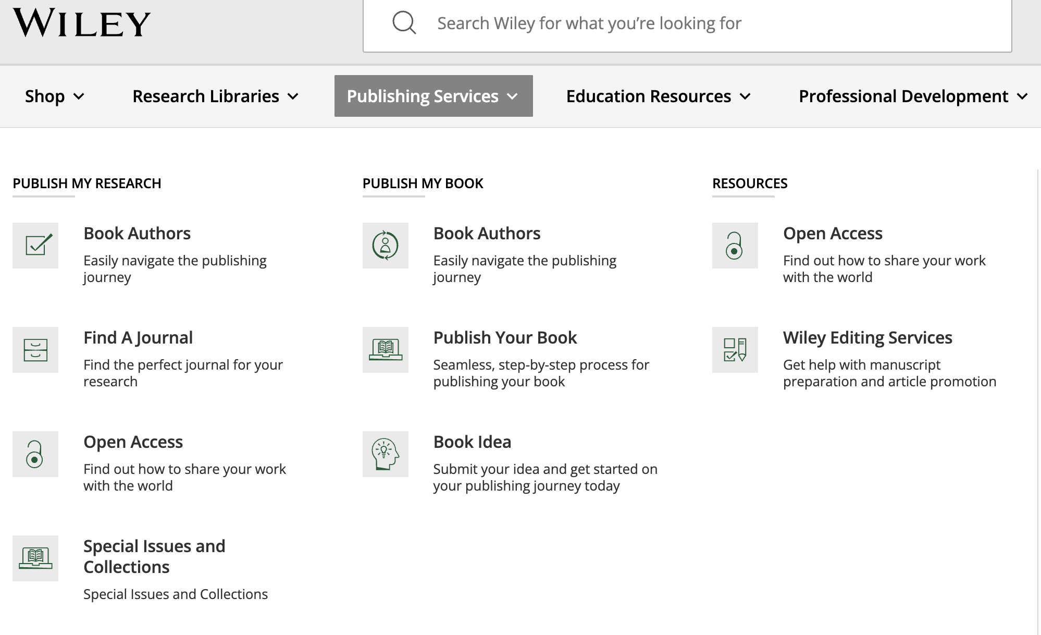Image resolution: width=1041 pixels, height=635 pixels.
Task: Open the Find A Journal link
Action: click(x=138, y=337)
